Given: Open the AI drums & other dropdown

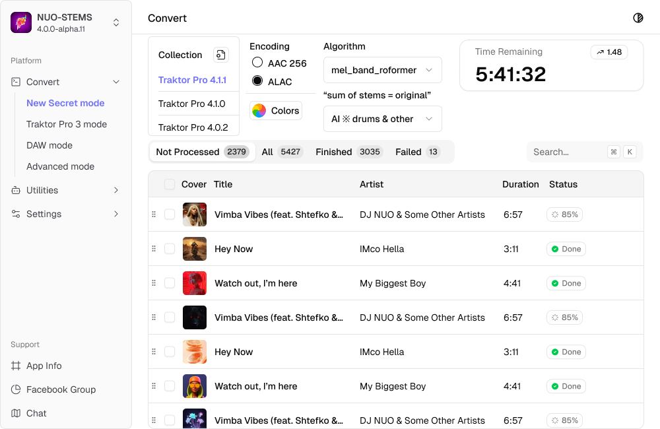Looking at the screenshot, I should 382,119.
